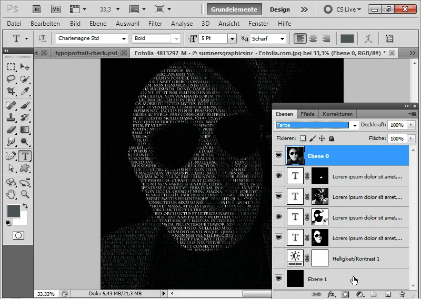The width and height of the screenshot is (421, 299).
Task: Select the Eyedropper tool
Action: 25,91
